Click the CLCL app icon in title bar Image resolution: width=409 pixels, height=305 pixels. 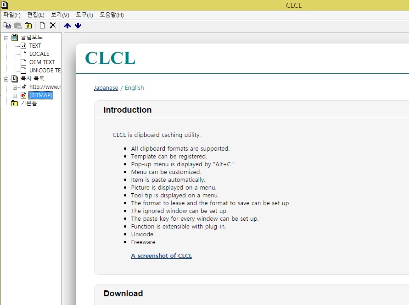(5, 5)
